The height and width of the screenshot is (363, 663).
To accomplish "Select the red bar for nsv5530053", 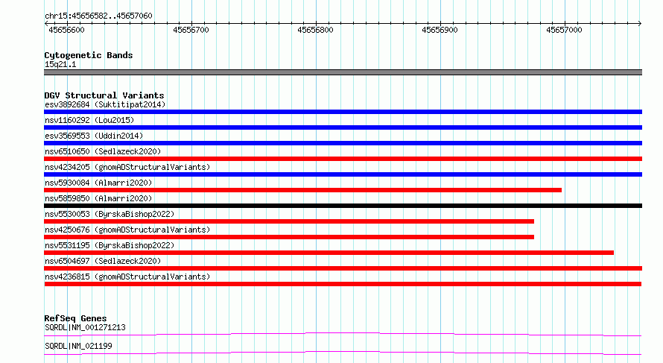I will (289, 221).
